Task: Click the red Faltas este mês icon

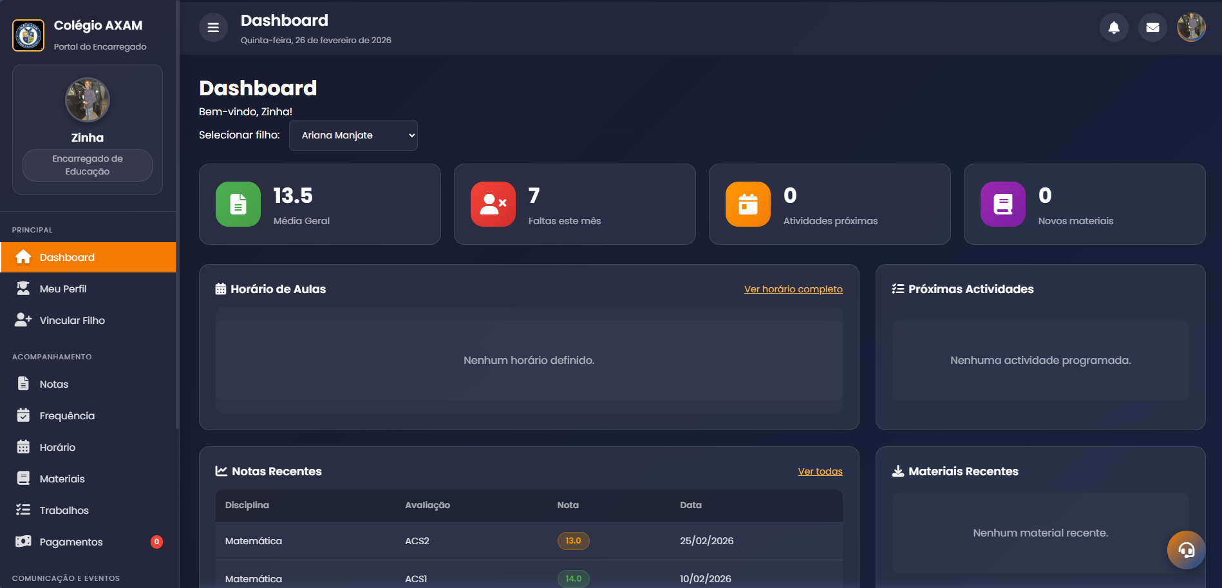Action: (493, 204)
